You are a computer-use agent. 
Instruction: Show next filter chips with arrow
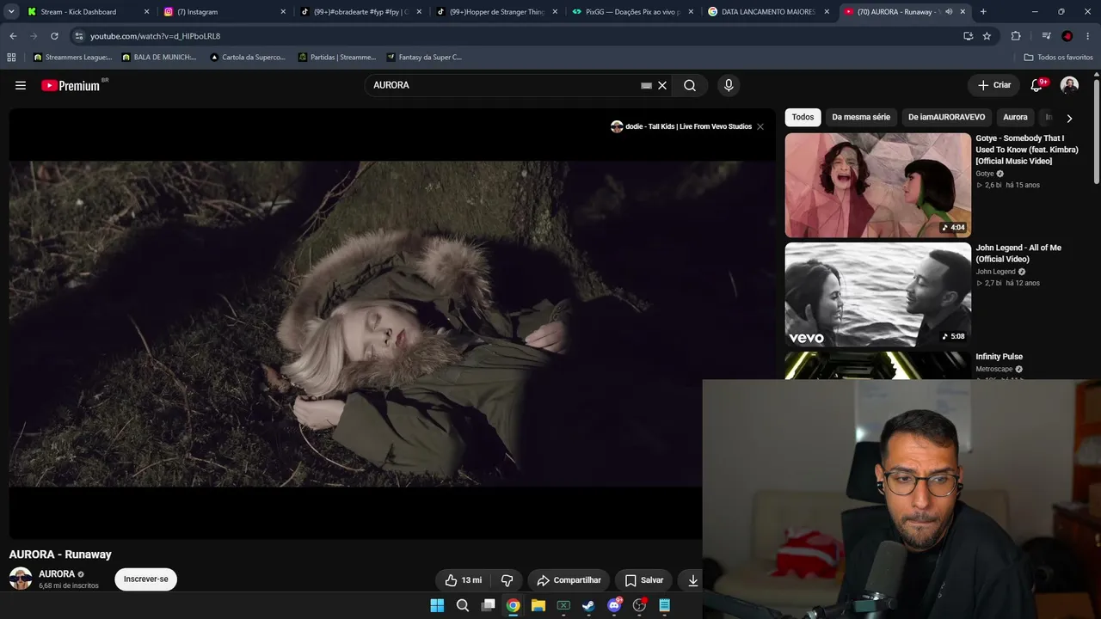tap(1069, 118)
